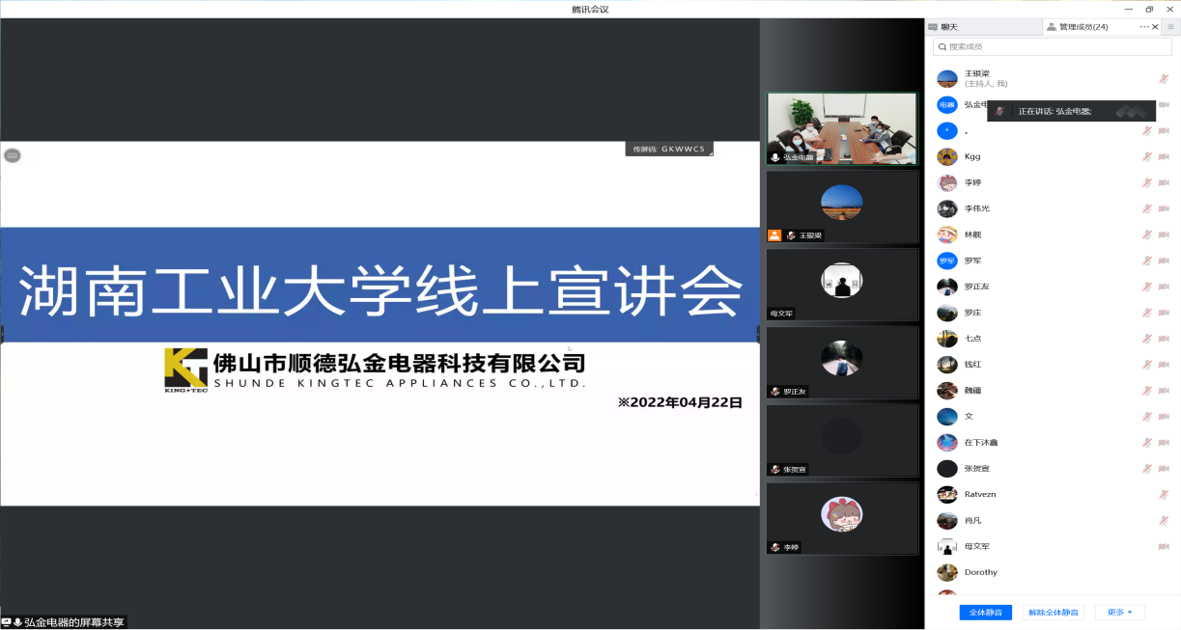Click microphone icon on 弘金电器 tile
The image size is (1181, 630).
click(775, 157)
